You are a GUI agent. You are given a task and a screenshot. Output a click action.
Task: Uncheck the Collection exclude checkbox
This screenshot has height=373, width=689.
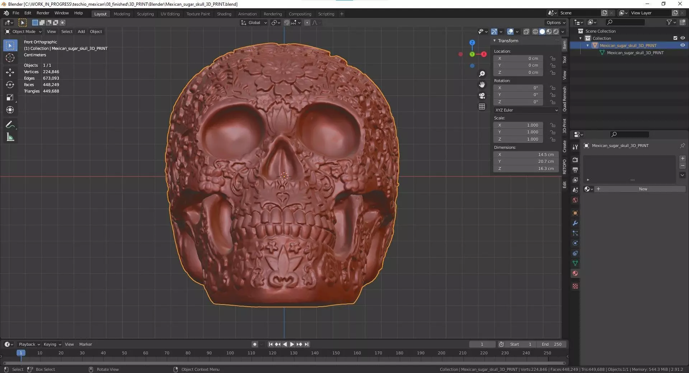(x=675, y=38)
